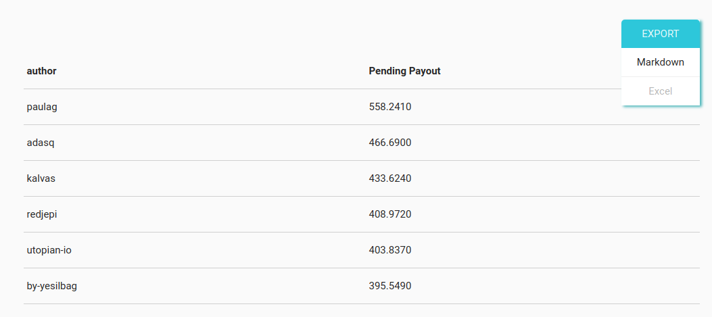Click the 433.6240 pending payout
Screen dimensions: 712x317
click(x=390, y=178)
